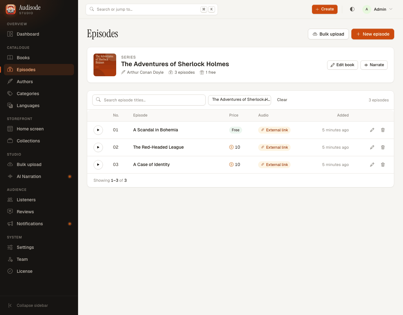The width and height of the screenshot is (403, 315).
Task: Delete the A Scandal in Bohemia episode
Action: tap(383, 130)
